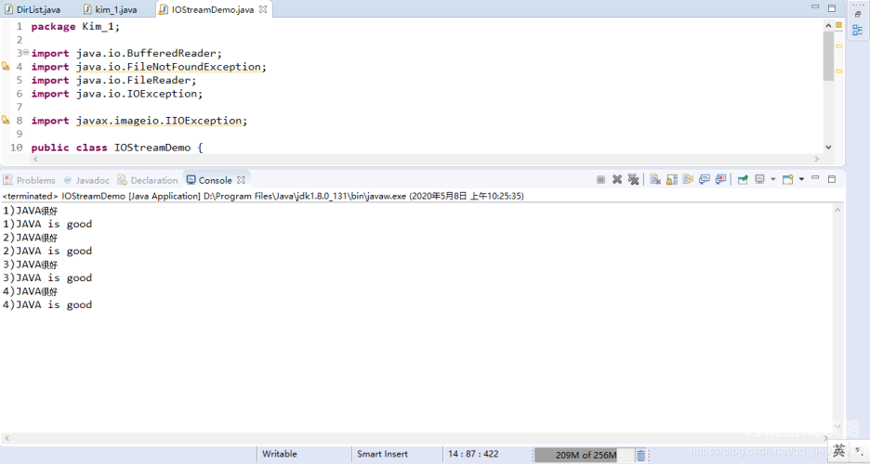Open the Problems view tab
The width and height of the screenshot is (870, 464).
coord(30,180)
